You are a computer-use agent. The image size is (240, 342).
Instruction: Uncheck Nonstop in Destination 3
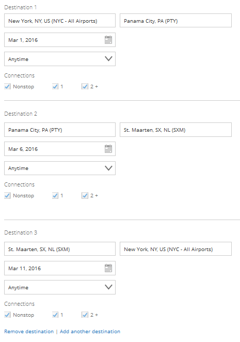[7, 315]
